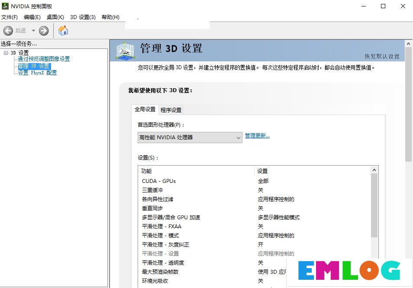
Task: Select the 三重缓冲 setting row
Action: (254, 190)
